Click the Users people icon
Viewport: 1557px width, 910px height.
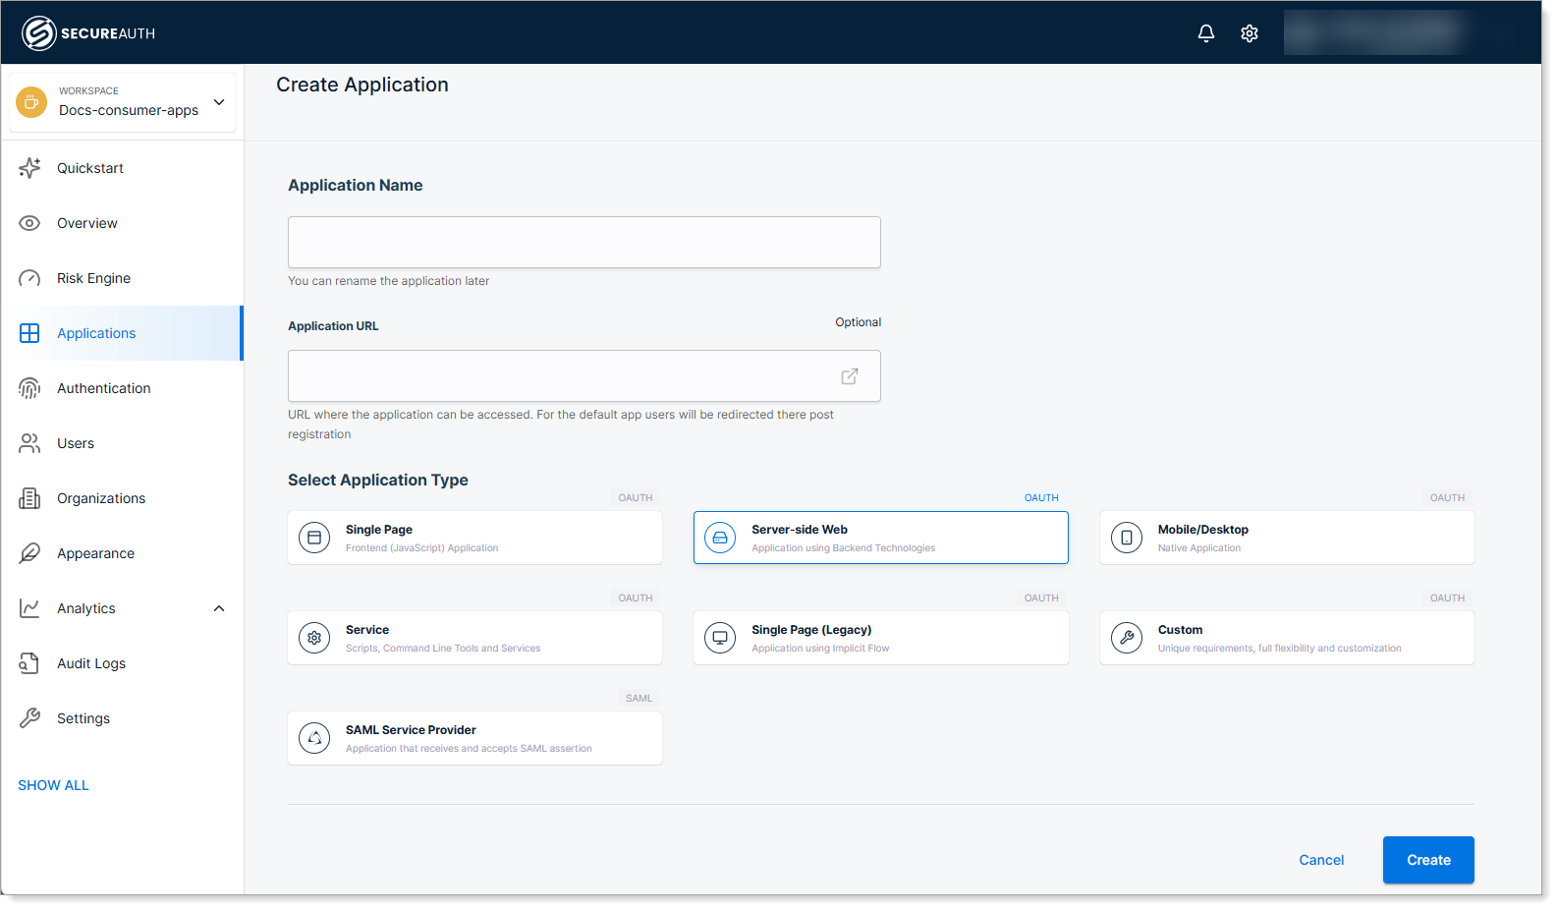point(29,443)
